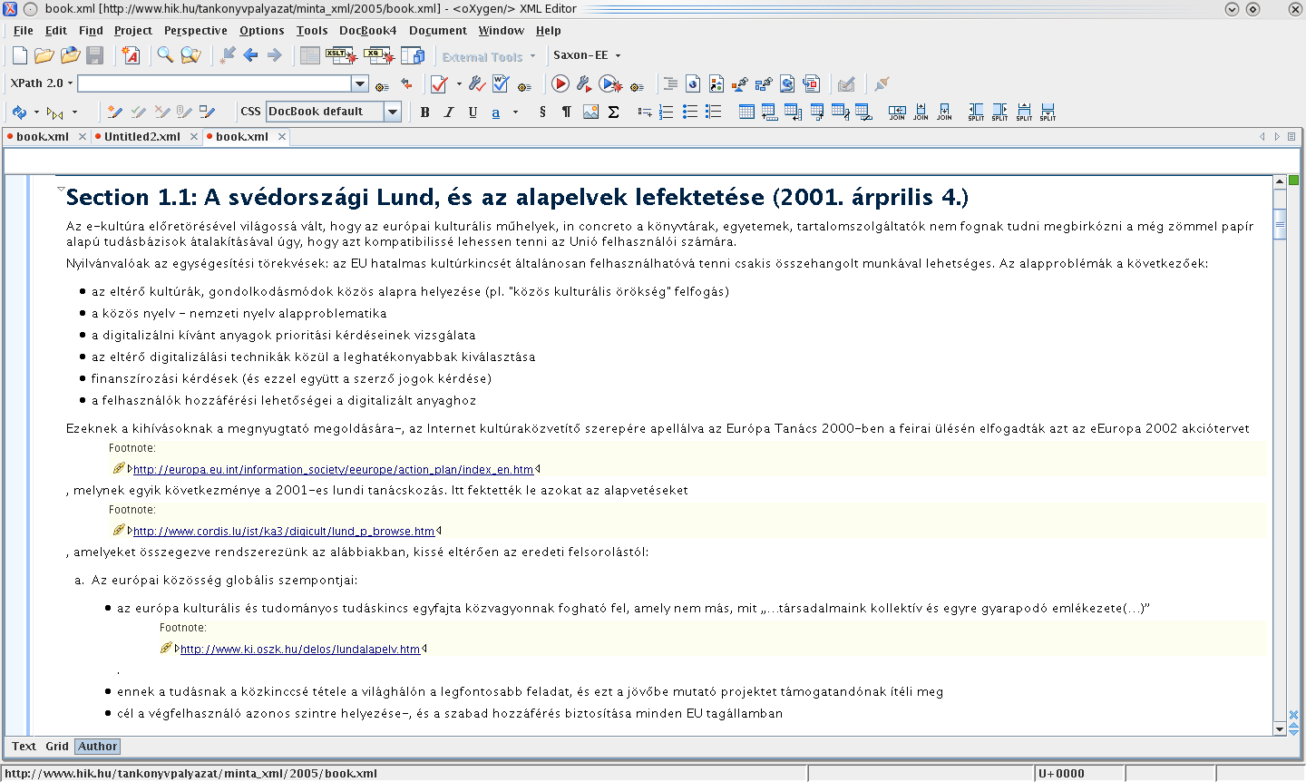The height and width of the screenshot is (782, 1306).
Task: Open the validation options dropdown arrow
Action: point(459,84)
